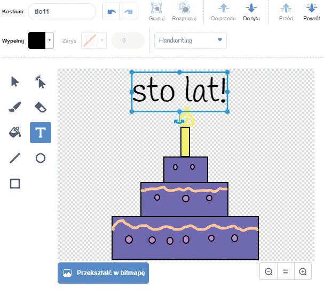Viewport: 324px width, 297px height.
Task: Click the outline width field showing 0
Action: (128, 40)
